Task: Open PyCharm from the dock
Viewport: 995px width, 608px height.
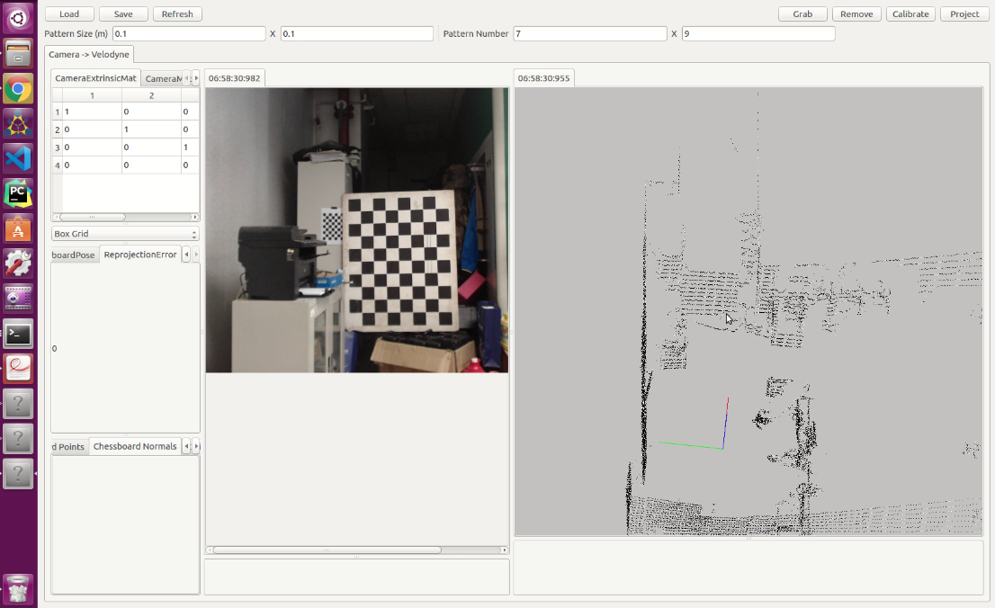Action: click(x=18, y=193)
